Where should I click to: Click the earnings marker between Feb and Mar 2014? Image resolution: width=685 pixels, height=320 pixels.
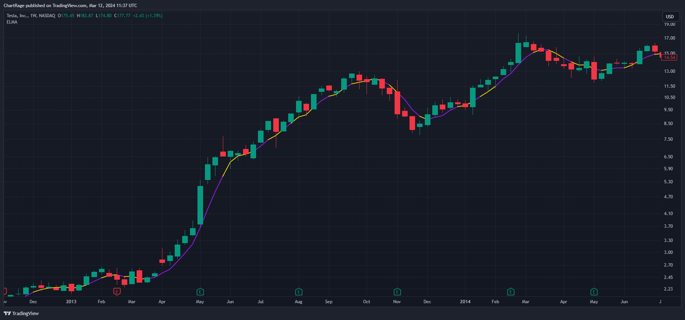511,291
